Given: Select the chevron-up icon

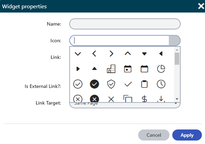Looking at the screenshot, I should [128, 53].
